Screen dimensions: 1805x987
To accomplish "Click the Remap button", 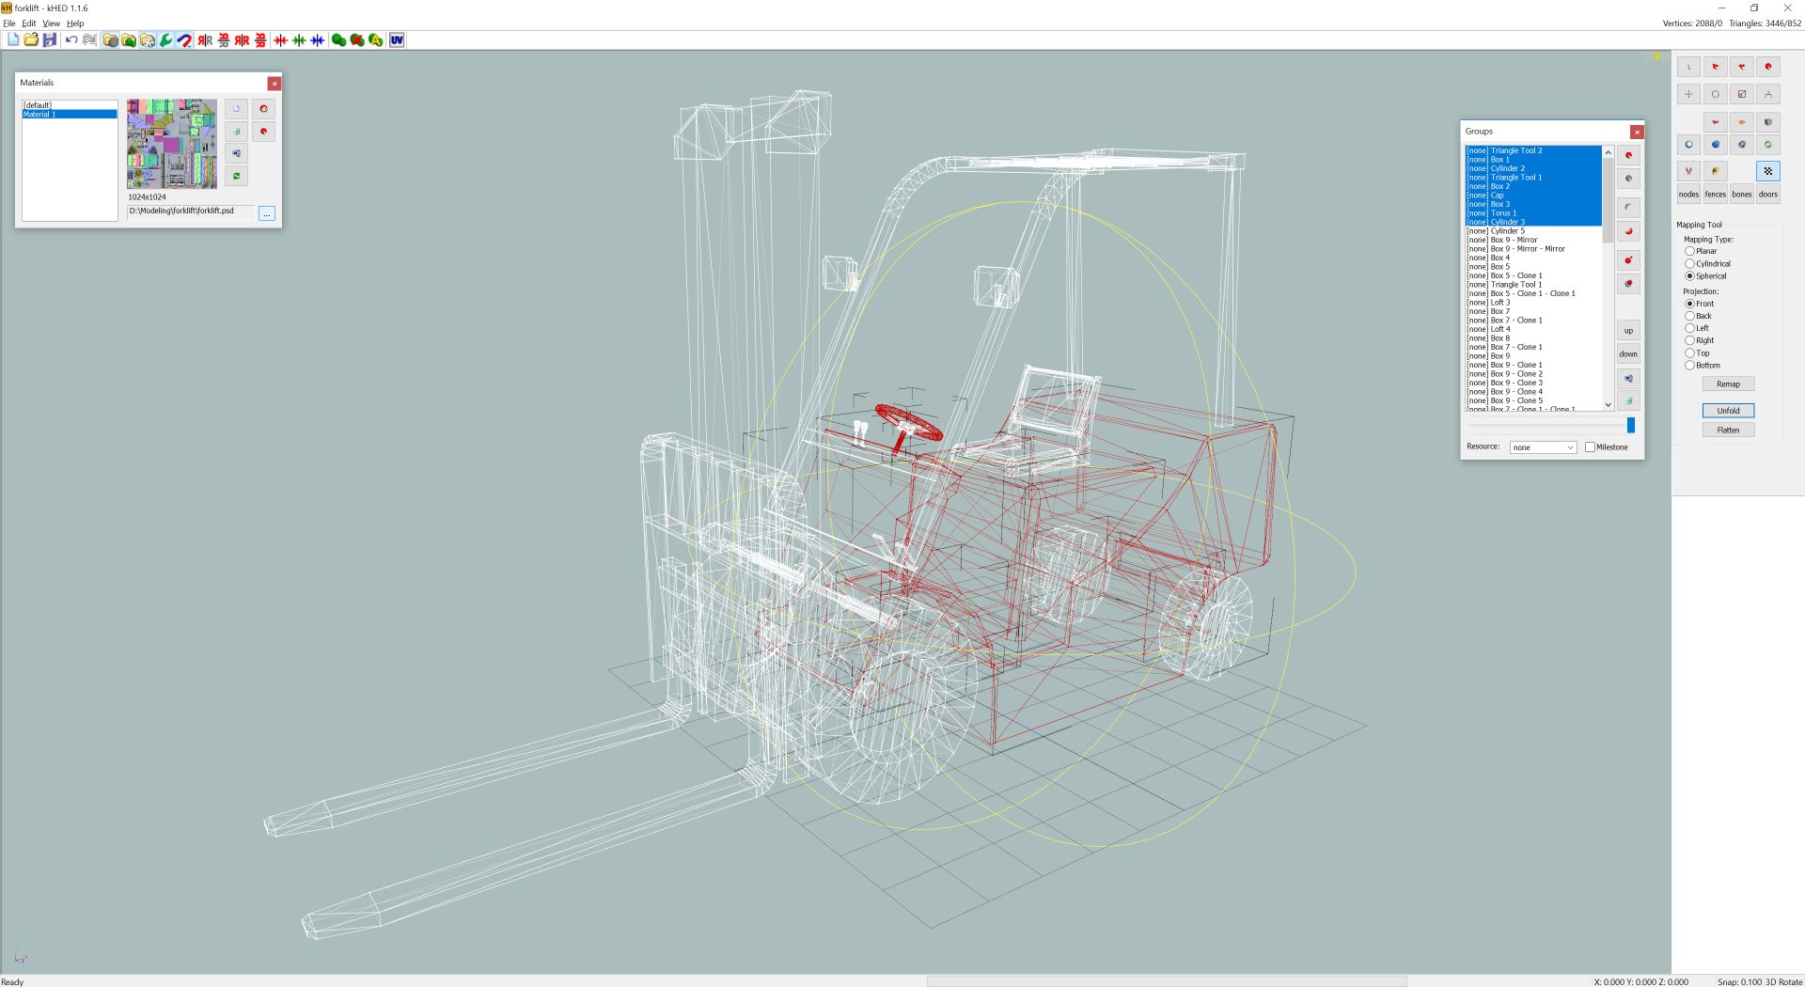I will click(1728, 384).
